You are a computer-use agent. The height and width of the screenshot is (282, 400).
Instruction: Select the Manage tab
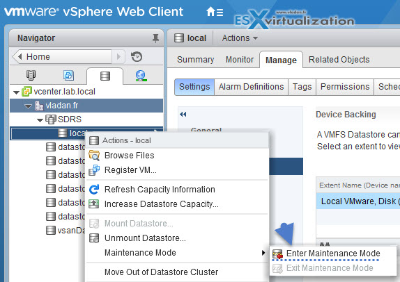coord(281,60)
